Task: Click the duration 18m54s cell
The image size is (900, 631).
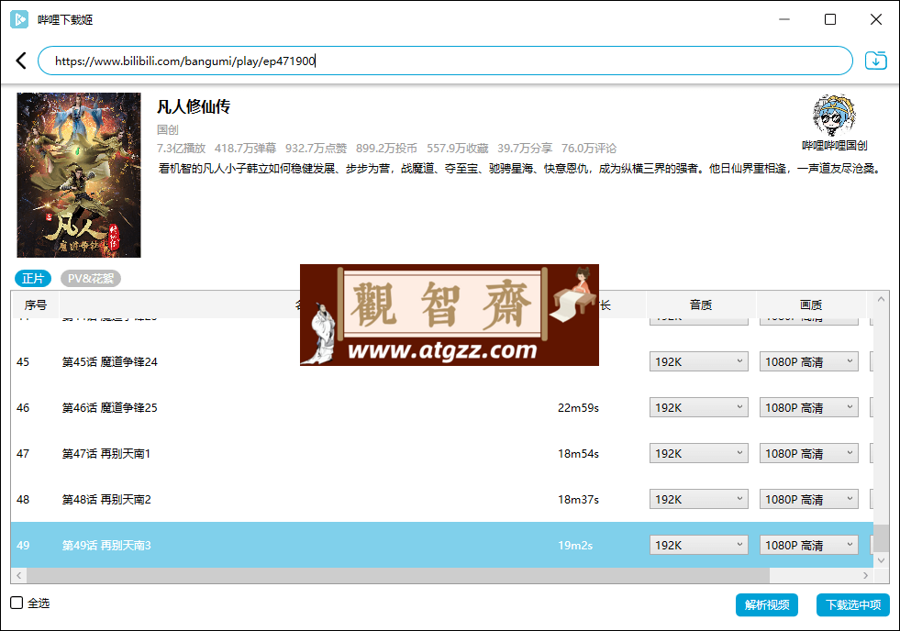Action: pyautogui.click(x=578, y=453)
